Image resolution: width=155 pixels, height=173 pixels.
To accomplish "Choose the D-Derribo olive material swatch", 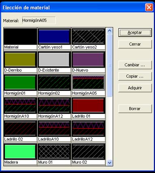I will coord(20,60).
